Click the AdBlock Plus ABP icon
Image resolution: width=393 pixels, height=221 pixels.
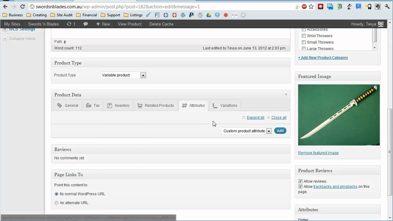pyautogui.click(x=304, y=6)
